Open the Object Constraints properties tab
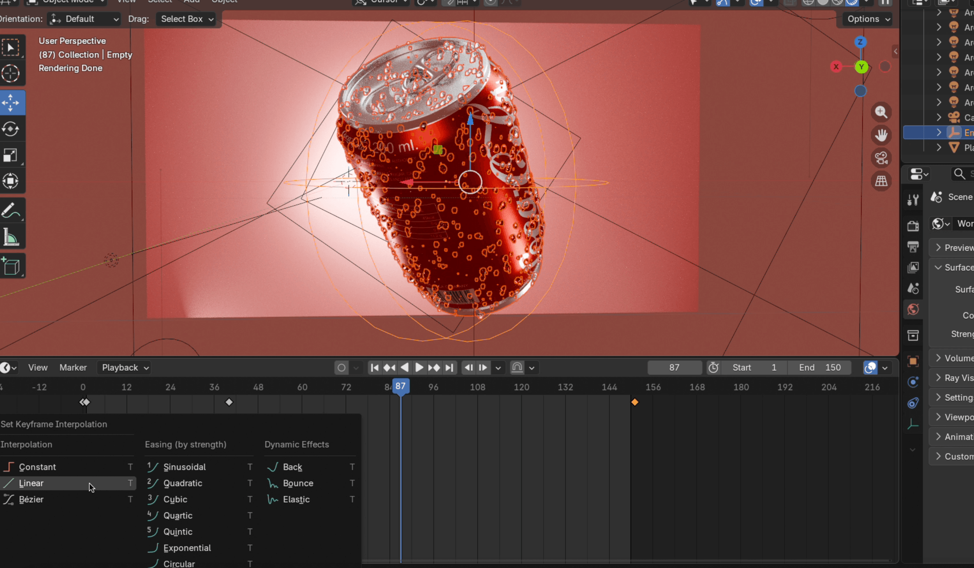This screenshot has height=568, width=974. click(913, 403)
